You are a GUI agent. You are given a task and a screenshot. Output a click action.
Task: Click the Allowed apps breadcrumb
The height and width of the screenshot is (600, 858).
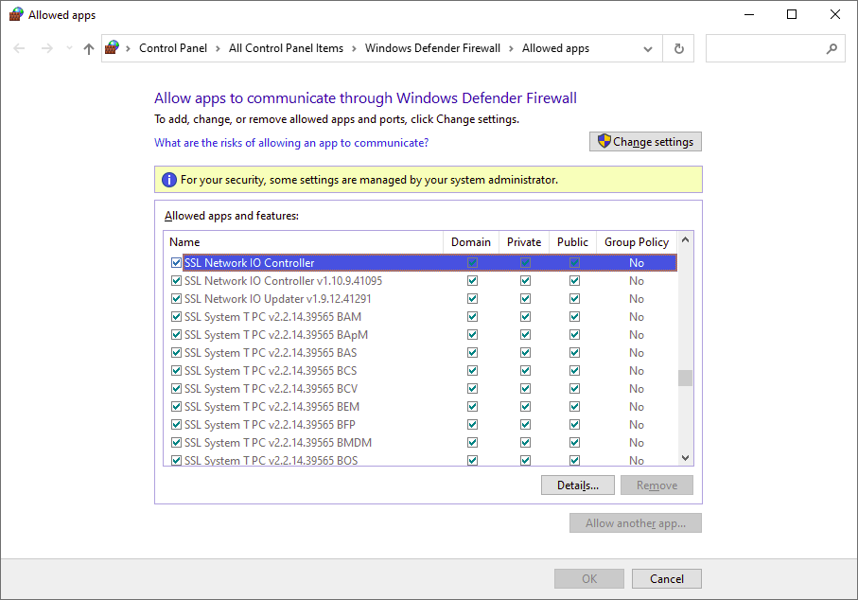coord(555,48)
